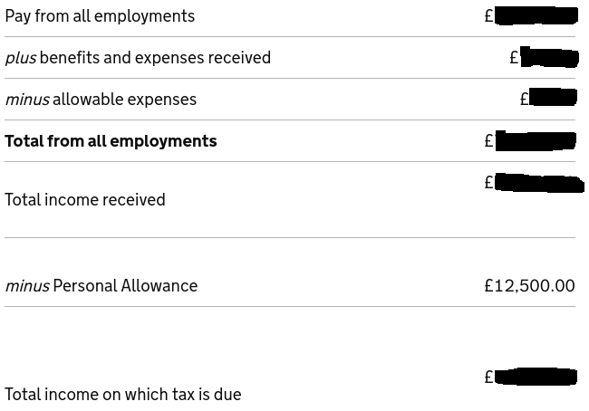589x411 pixels.
Task: Click "Total income on which tax is due"
Action: pyautogui.click(x=123, y=395)
